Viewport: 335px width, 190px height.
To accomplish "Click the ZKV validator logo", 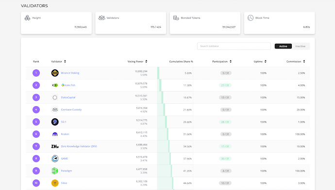I will (55, 146).
